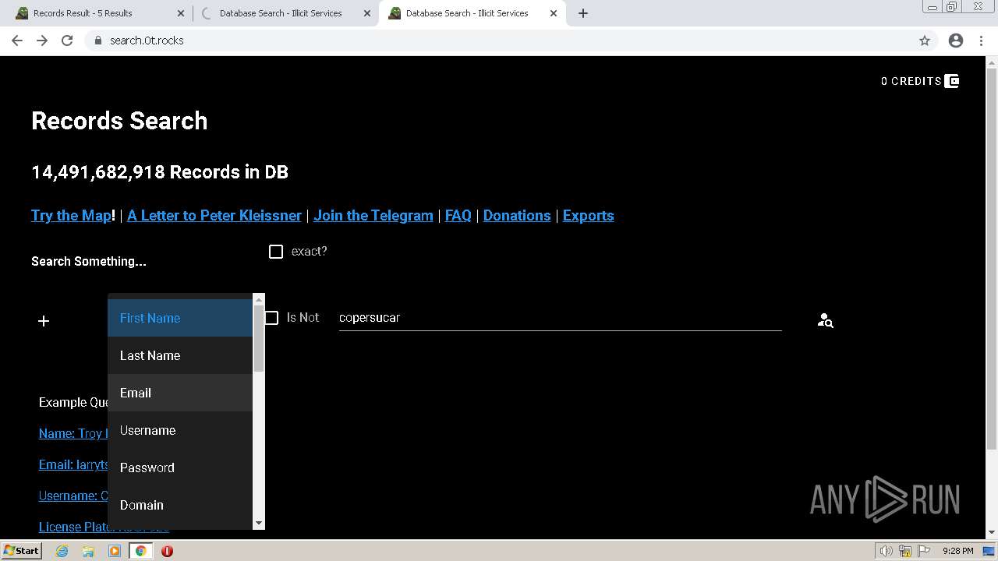Click the volume tray icon
Viewport: 998px width, 561px height.
[886, 551]
